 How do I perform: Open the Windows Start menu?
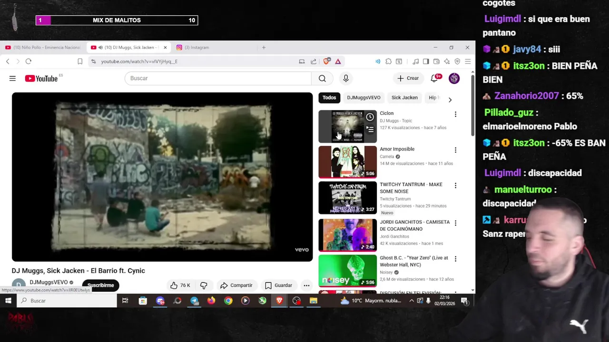pyautogui.click(x=8, y=301)
